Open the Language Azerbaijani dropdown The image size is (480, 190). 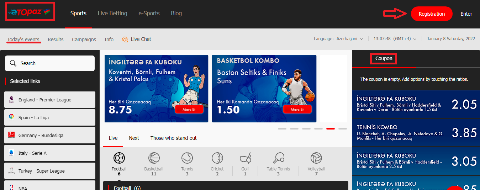pyautogui.click(x=338, y=39)
